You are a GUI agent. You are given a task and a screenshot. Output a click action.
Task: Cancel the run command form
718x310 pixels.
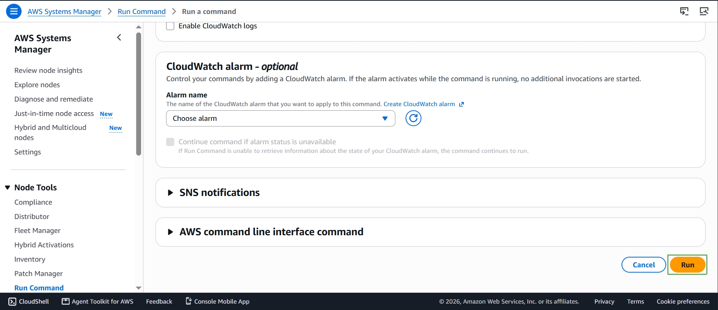point(644,265)
